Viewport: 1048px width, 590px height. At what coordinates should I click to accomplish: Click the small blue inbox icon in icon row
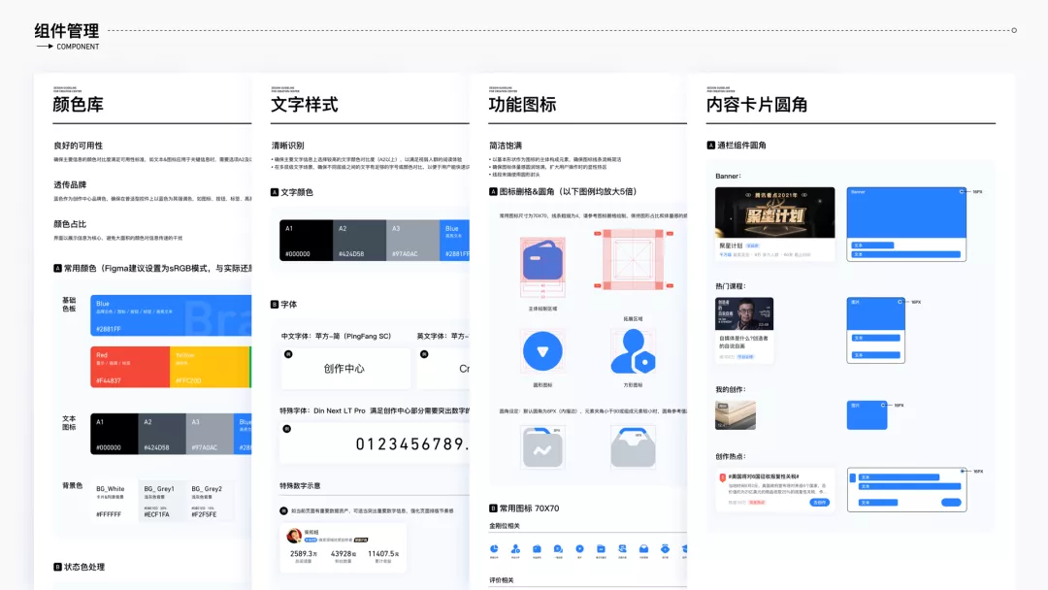(x=643, y=549)
